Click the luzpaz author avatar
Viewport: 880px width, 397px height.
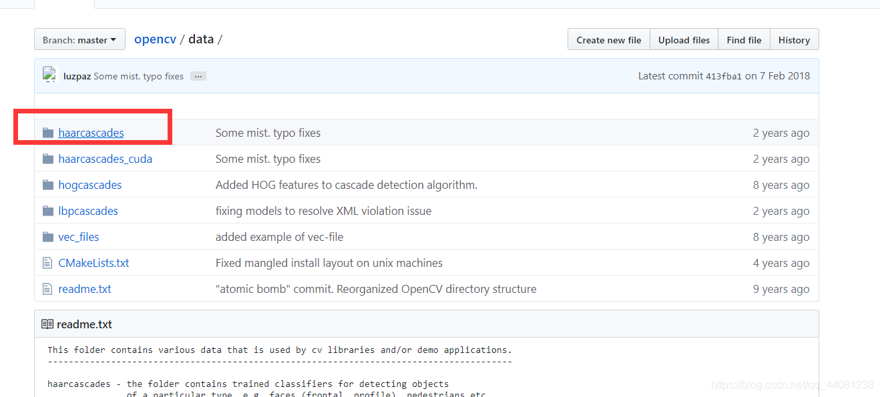[x=49, y=75]
